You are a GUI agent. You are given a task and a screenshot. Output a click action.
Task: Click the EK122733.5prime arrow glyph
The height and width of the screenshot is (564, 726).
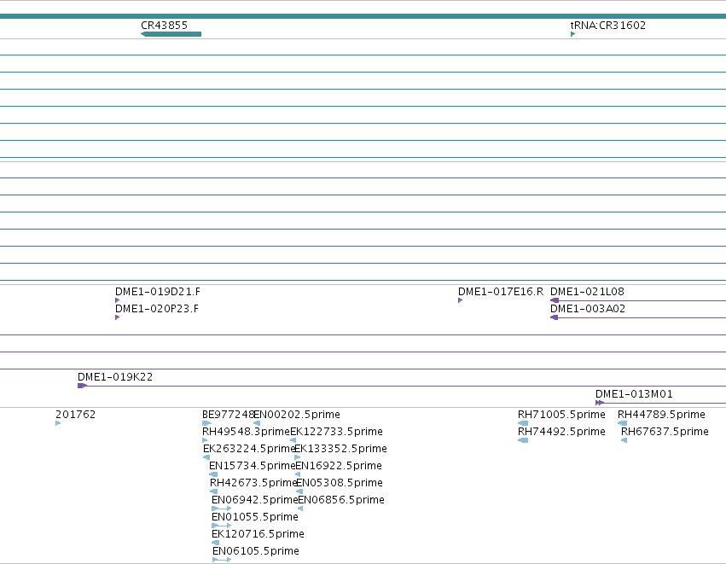[293, 440]
